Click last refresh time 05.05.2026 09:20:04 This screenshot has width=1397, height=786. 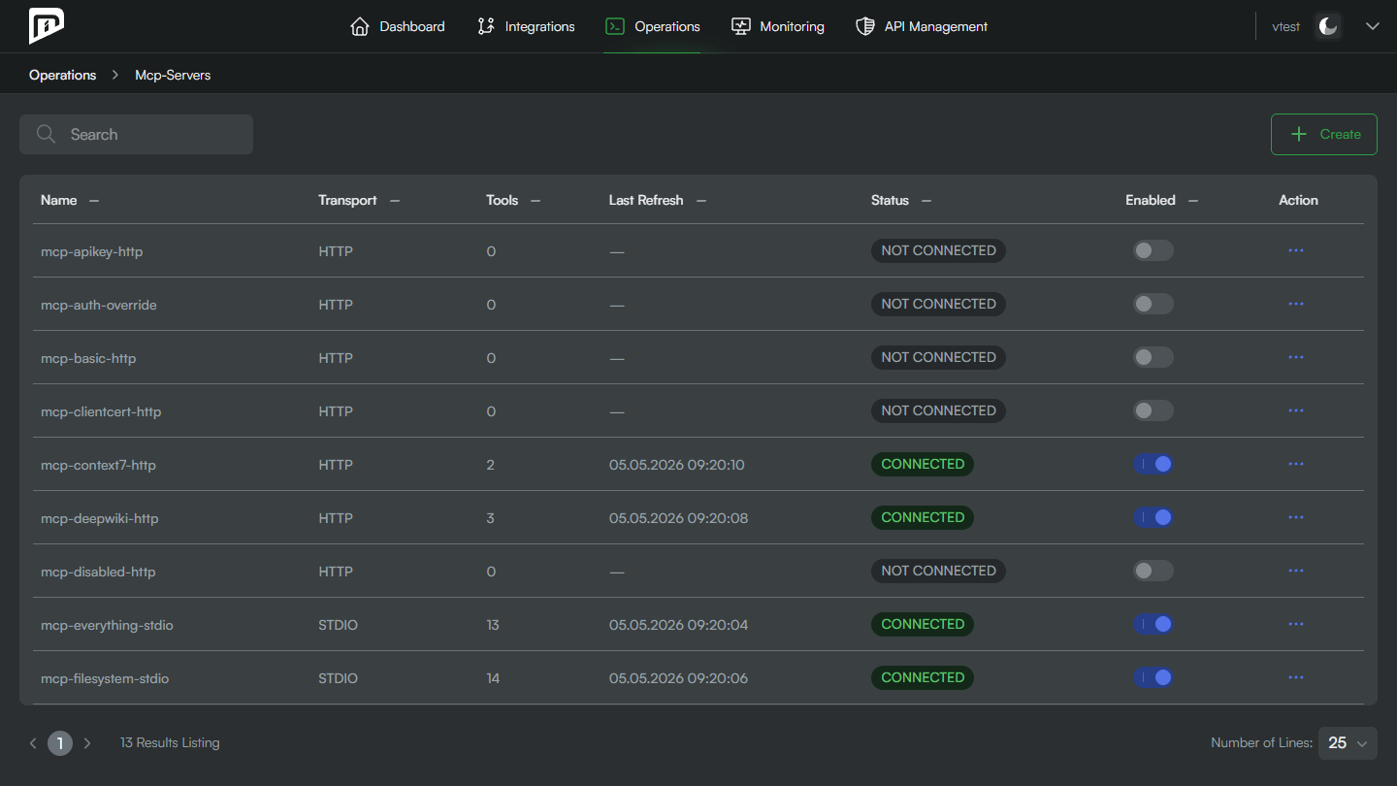point(679,625)
